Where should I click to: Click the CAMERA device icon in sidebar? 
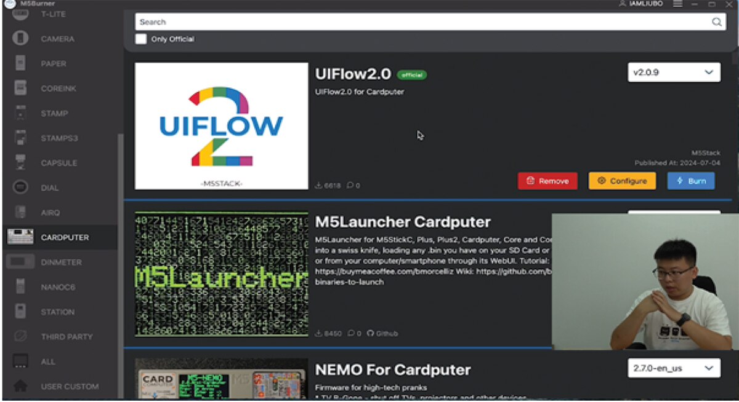tap(21, 39)
